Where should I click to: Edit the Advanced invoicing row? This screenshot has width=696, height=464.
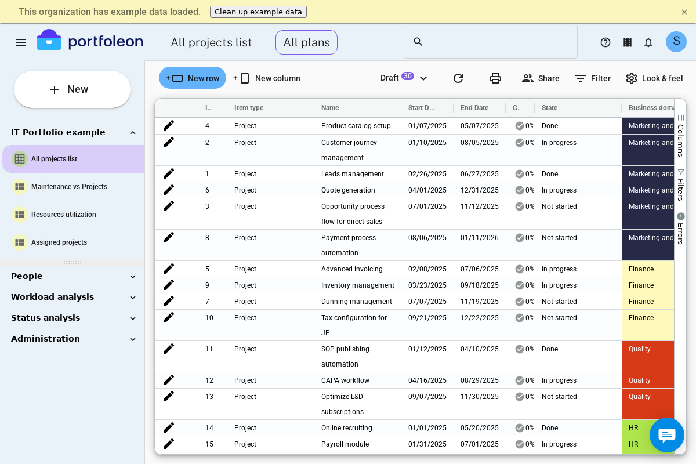tap(169, 269)
